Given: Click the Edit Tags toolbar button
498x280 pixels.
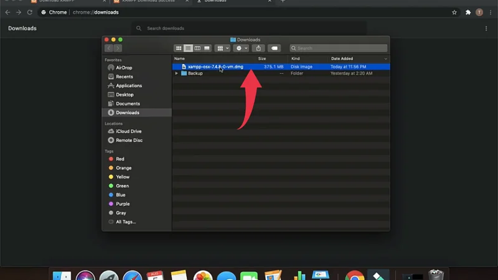Looking at the screenshot, I should pyautogui.click(x=275, y=48).
